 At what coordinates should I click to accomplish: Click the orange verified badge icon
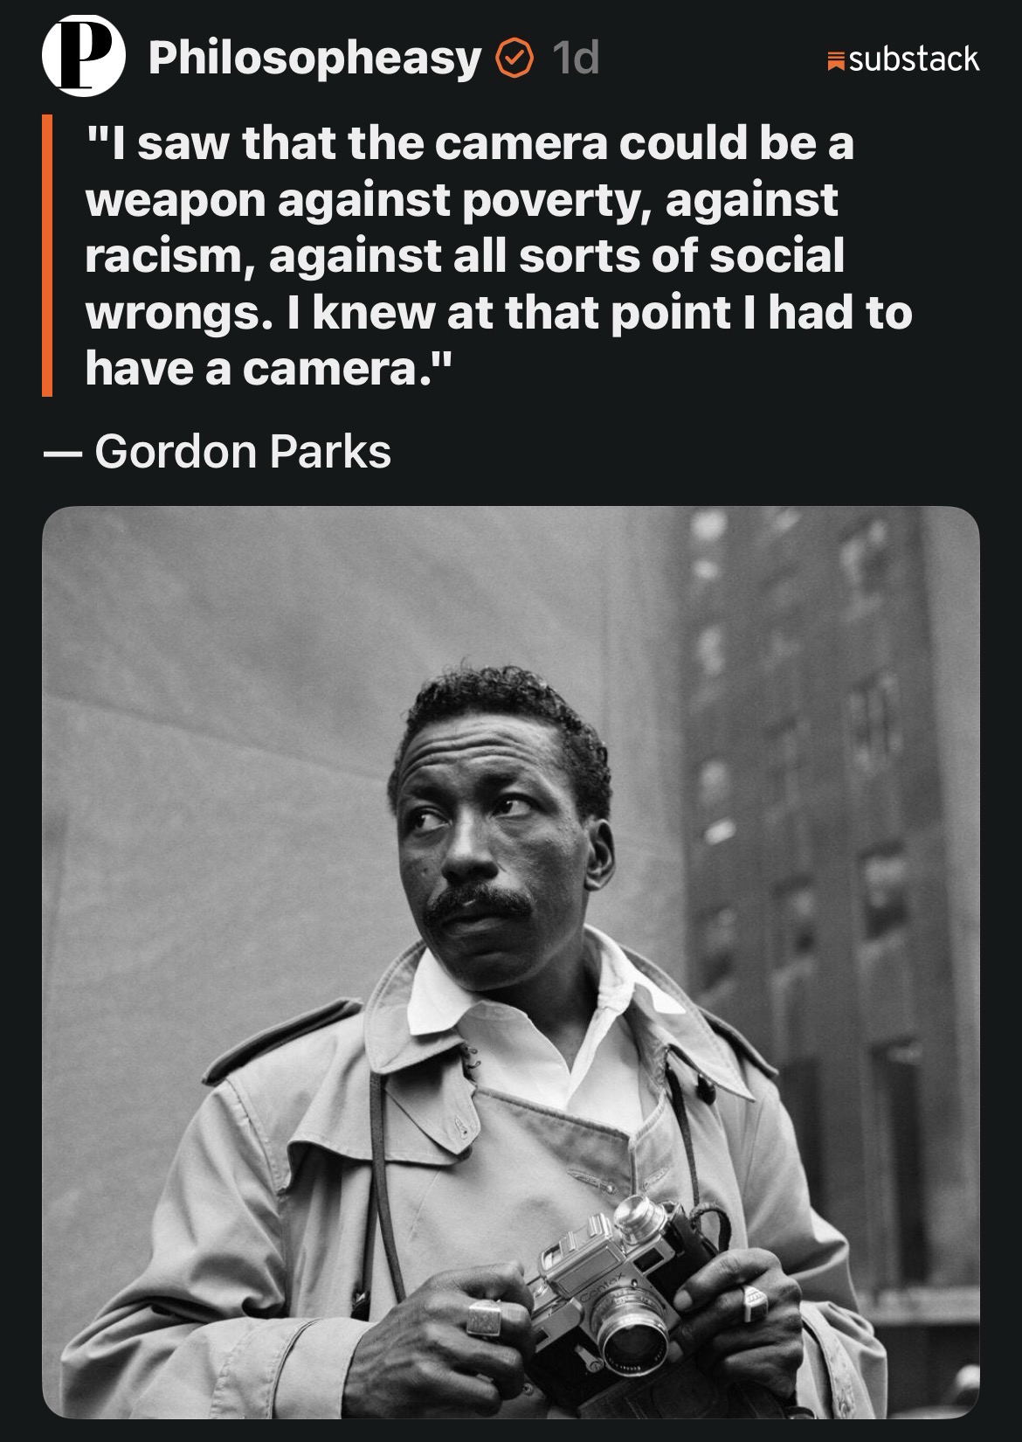[515, 59]
